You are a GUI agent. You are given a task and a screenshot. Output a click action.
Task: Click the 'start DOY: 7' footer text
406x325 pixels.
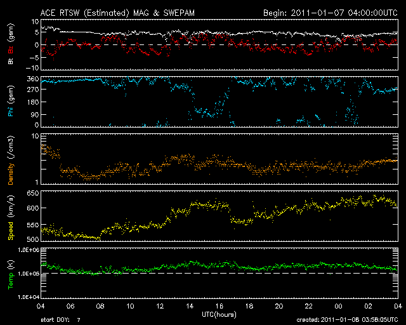click(x=61, y=320)
